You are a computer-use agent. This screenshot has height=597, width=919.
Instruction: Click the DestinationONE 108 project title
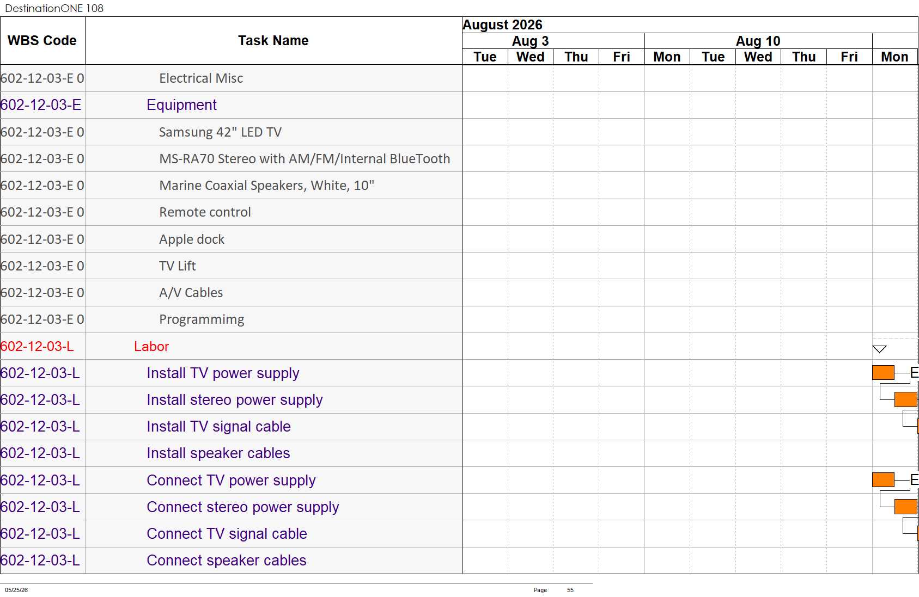[54, 8]
